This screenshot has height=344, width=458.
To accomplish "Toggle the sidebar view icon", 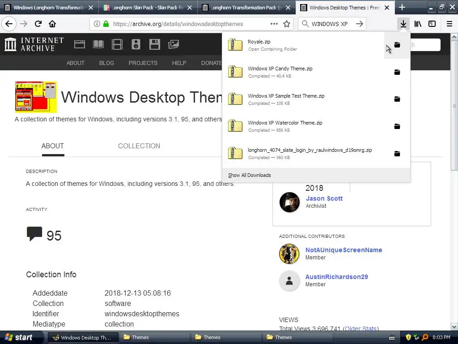I will click(432, 24).
